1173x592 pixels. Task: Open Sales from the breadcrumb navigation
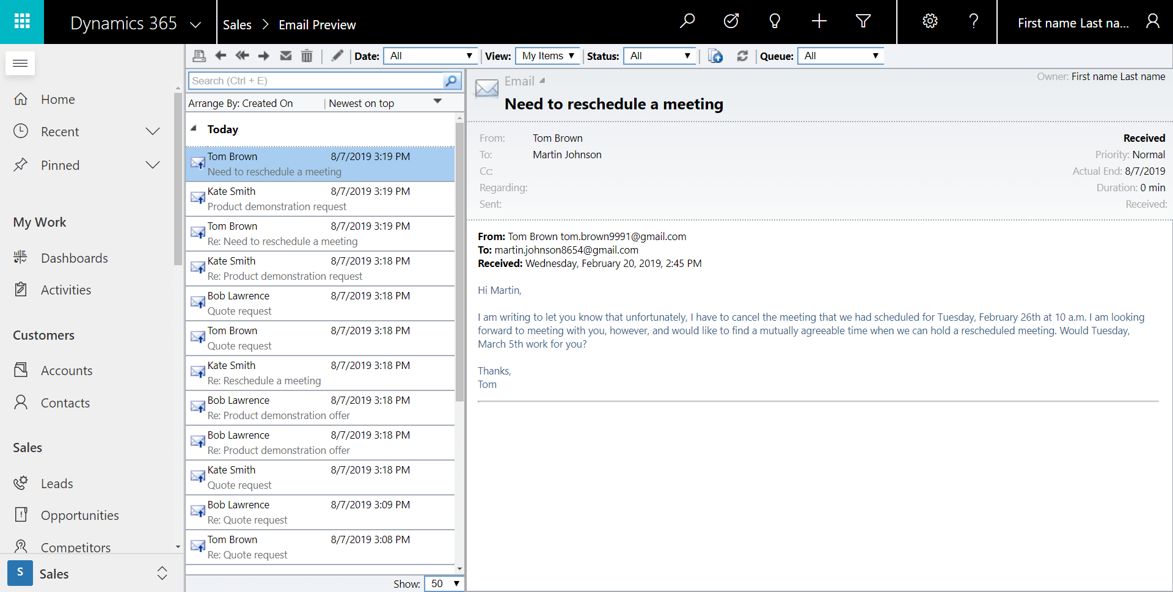click(x=237, y=25)
